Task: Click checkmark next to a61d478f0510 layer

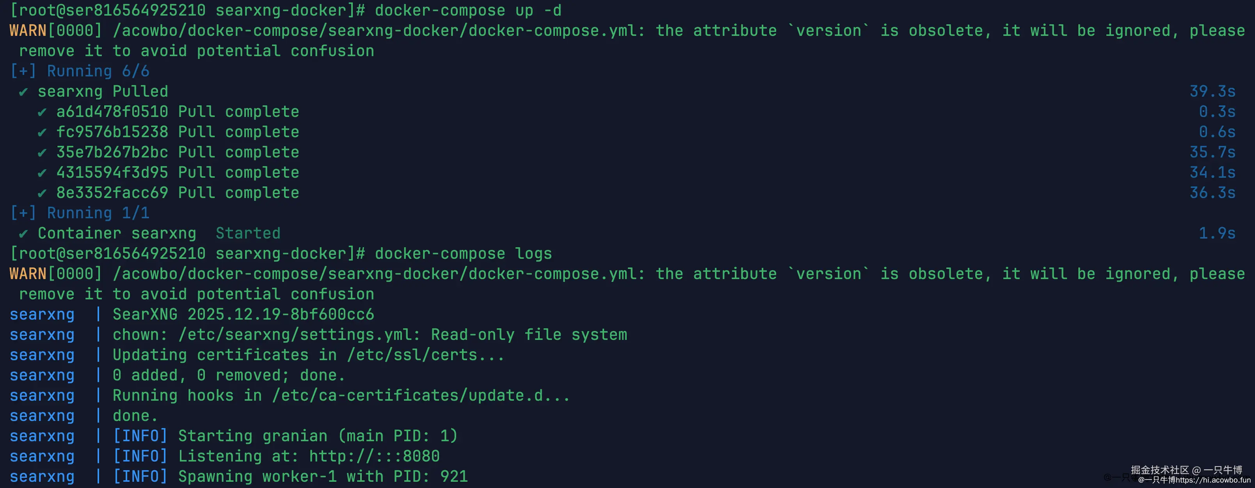Action: tap(42, 112)
